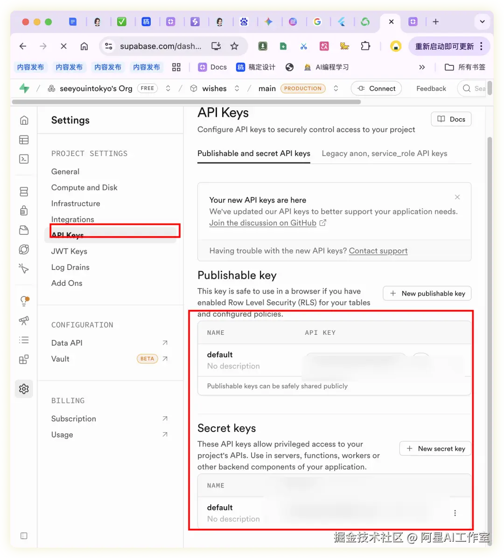Open the Chrome apps grid icon
This screenshot has height=558, width=504.
pos(176,67)
